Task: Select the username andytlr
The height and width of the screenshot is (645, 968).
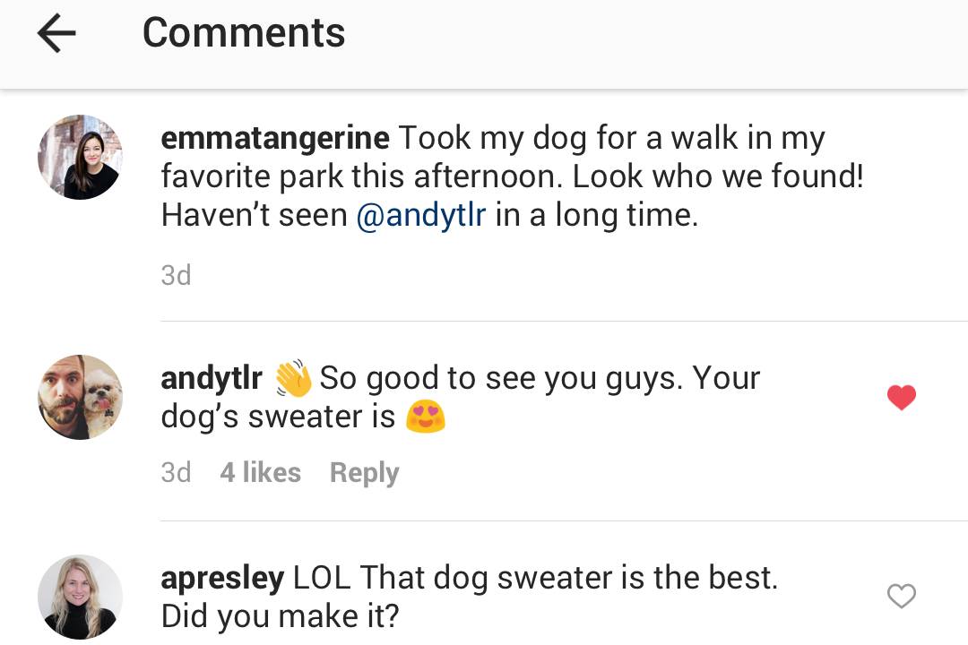Action: click(x=212, y=377)
